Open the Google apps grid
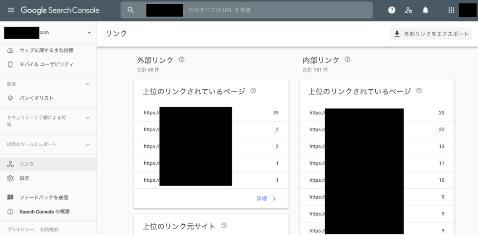The width and height of the screenshot is (478, 235). point(451,10)
